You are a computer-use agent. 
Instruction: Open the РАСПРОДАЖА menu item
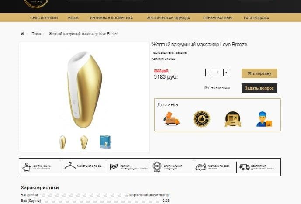pos(256,18)
